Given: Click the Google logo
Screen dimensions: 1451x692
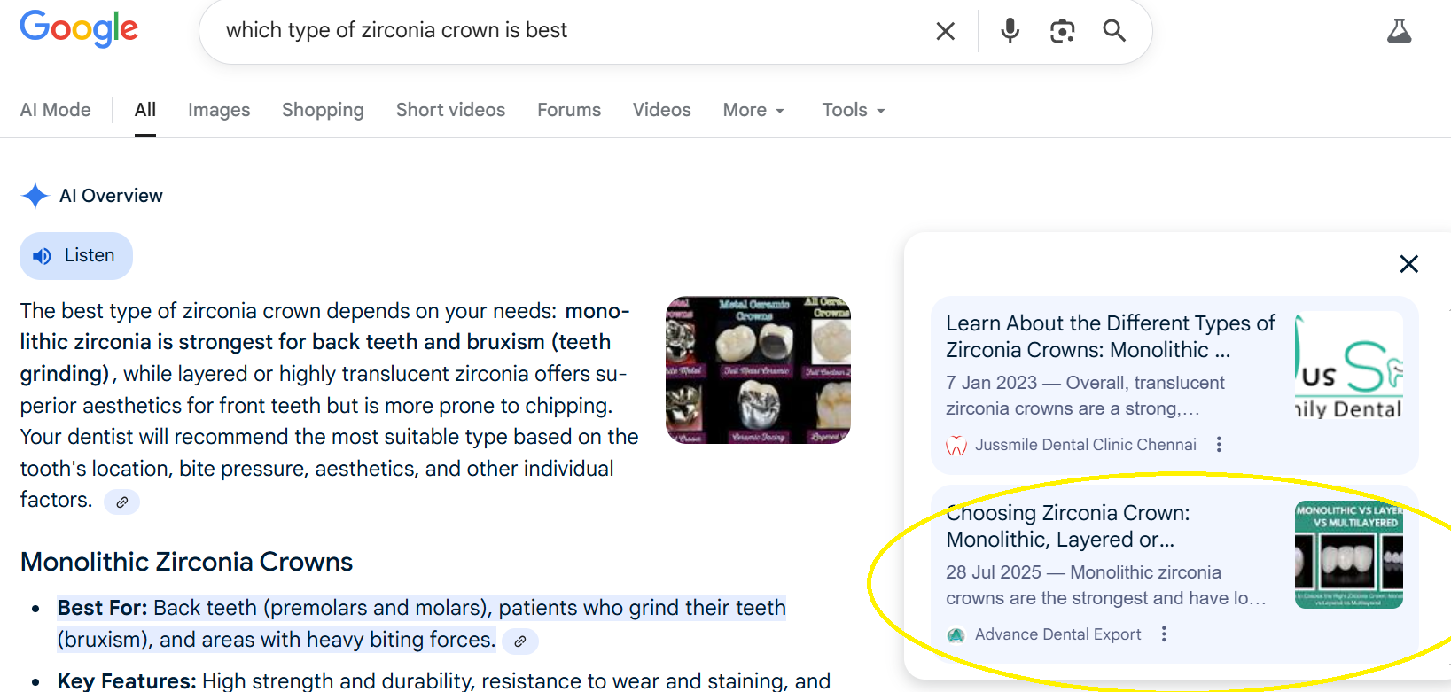Looking at the screenshot, I should pos(79,28).
